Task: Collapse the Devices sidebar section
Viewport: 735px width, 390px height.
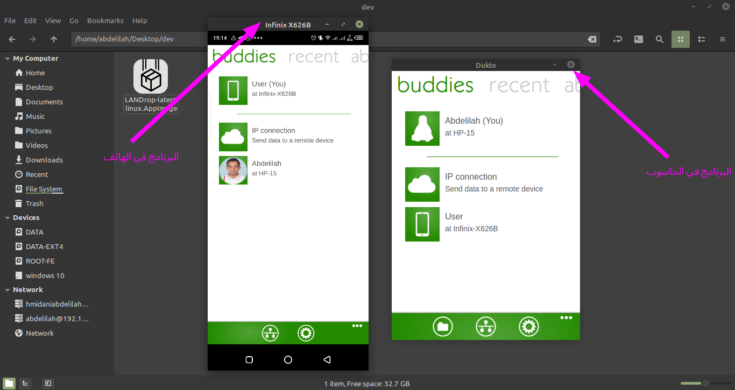Action: point(8,218)
